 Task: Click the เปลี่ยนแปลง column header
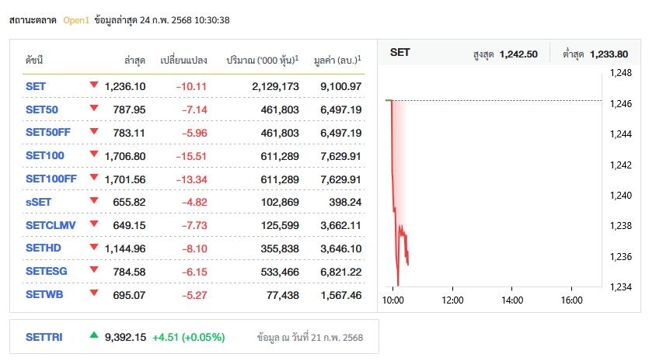tap(183, 61)
